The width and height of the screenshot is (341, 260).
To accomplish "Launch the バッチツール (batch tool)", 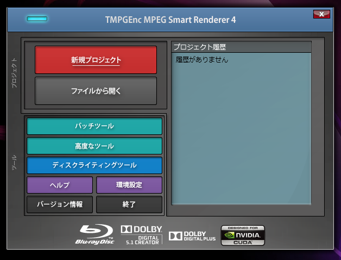I will (94, 126).
